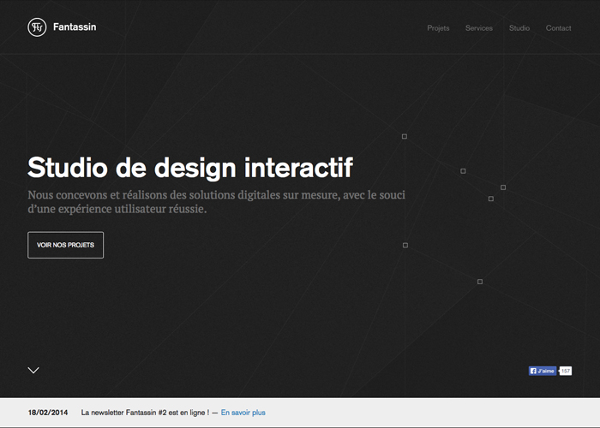This screenshot has height=428, width=600.
Task: Click the 157 like count bubble
Action: pyautogui.click(x=565, y=371)
